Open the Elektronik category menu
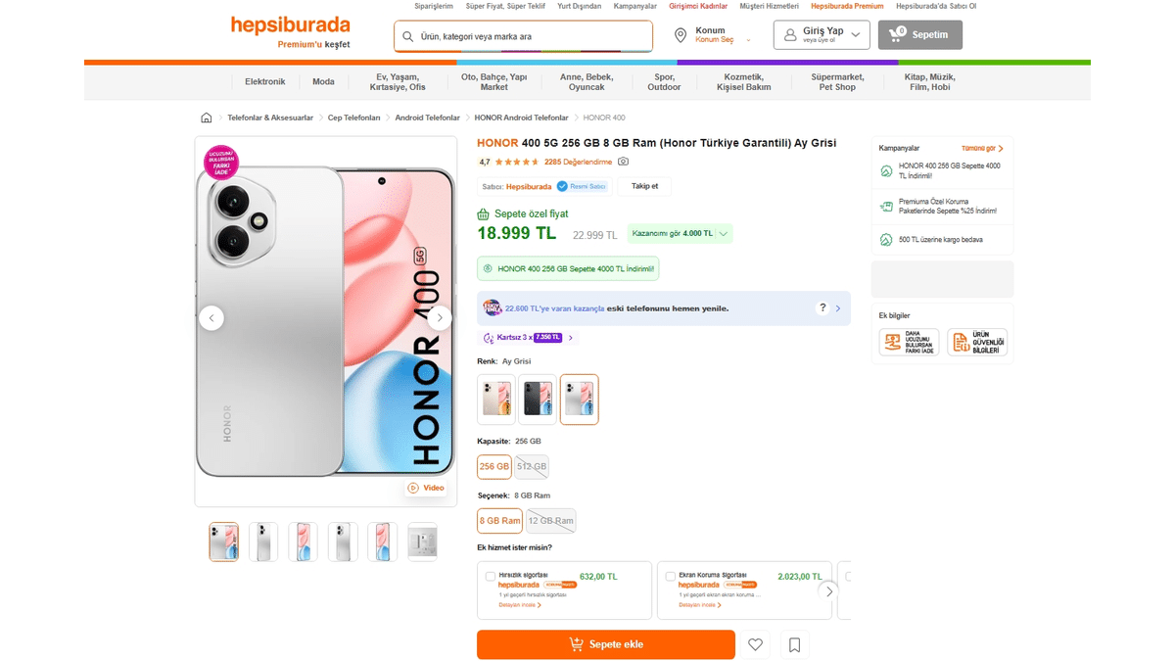1175x661 pixels. click(264, 82)
